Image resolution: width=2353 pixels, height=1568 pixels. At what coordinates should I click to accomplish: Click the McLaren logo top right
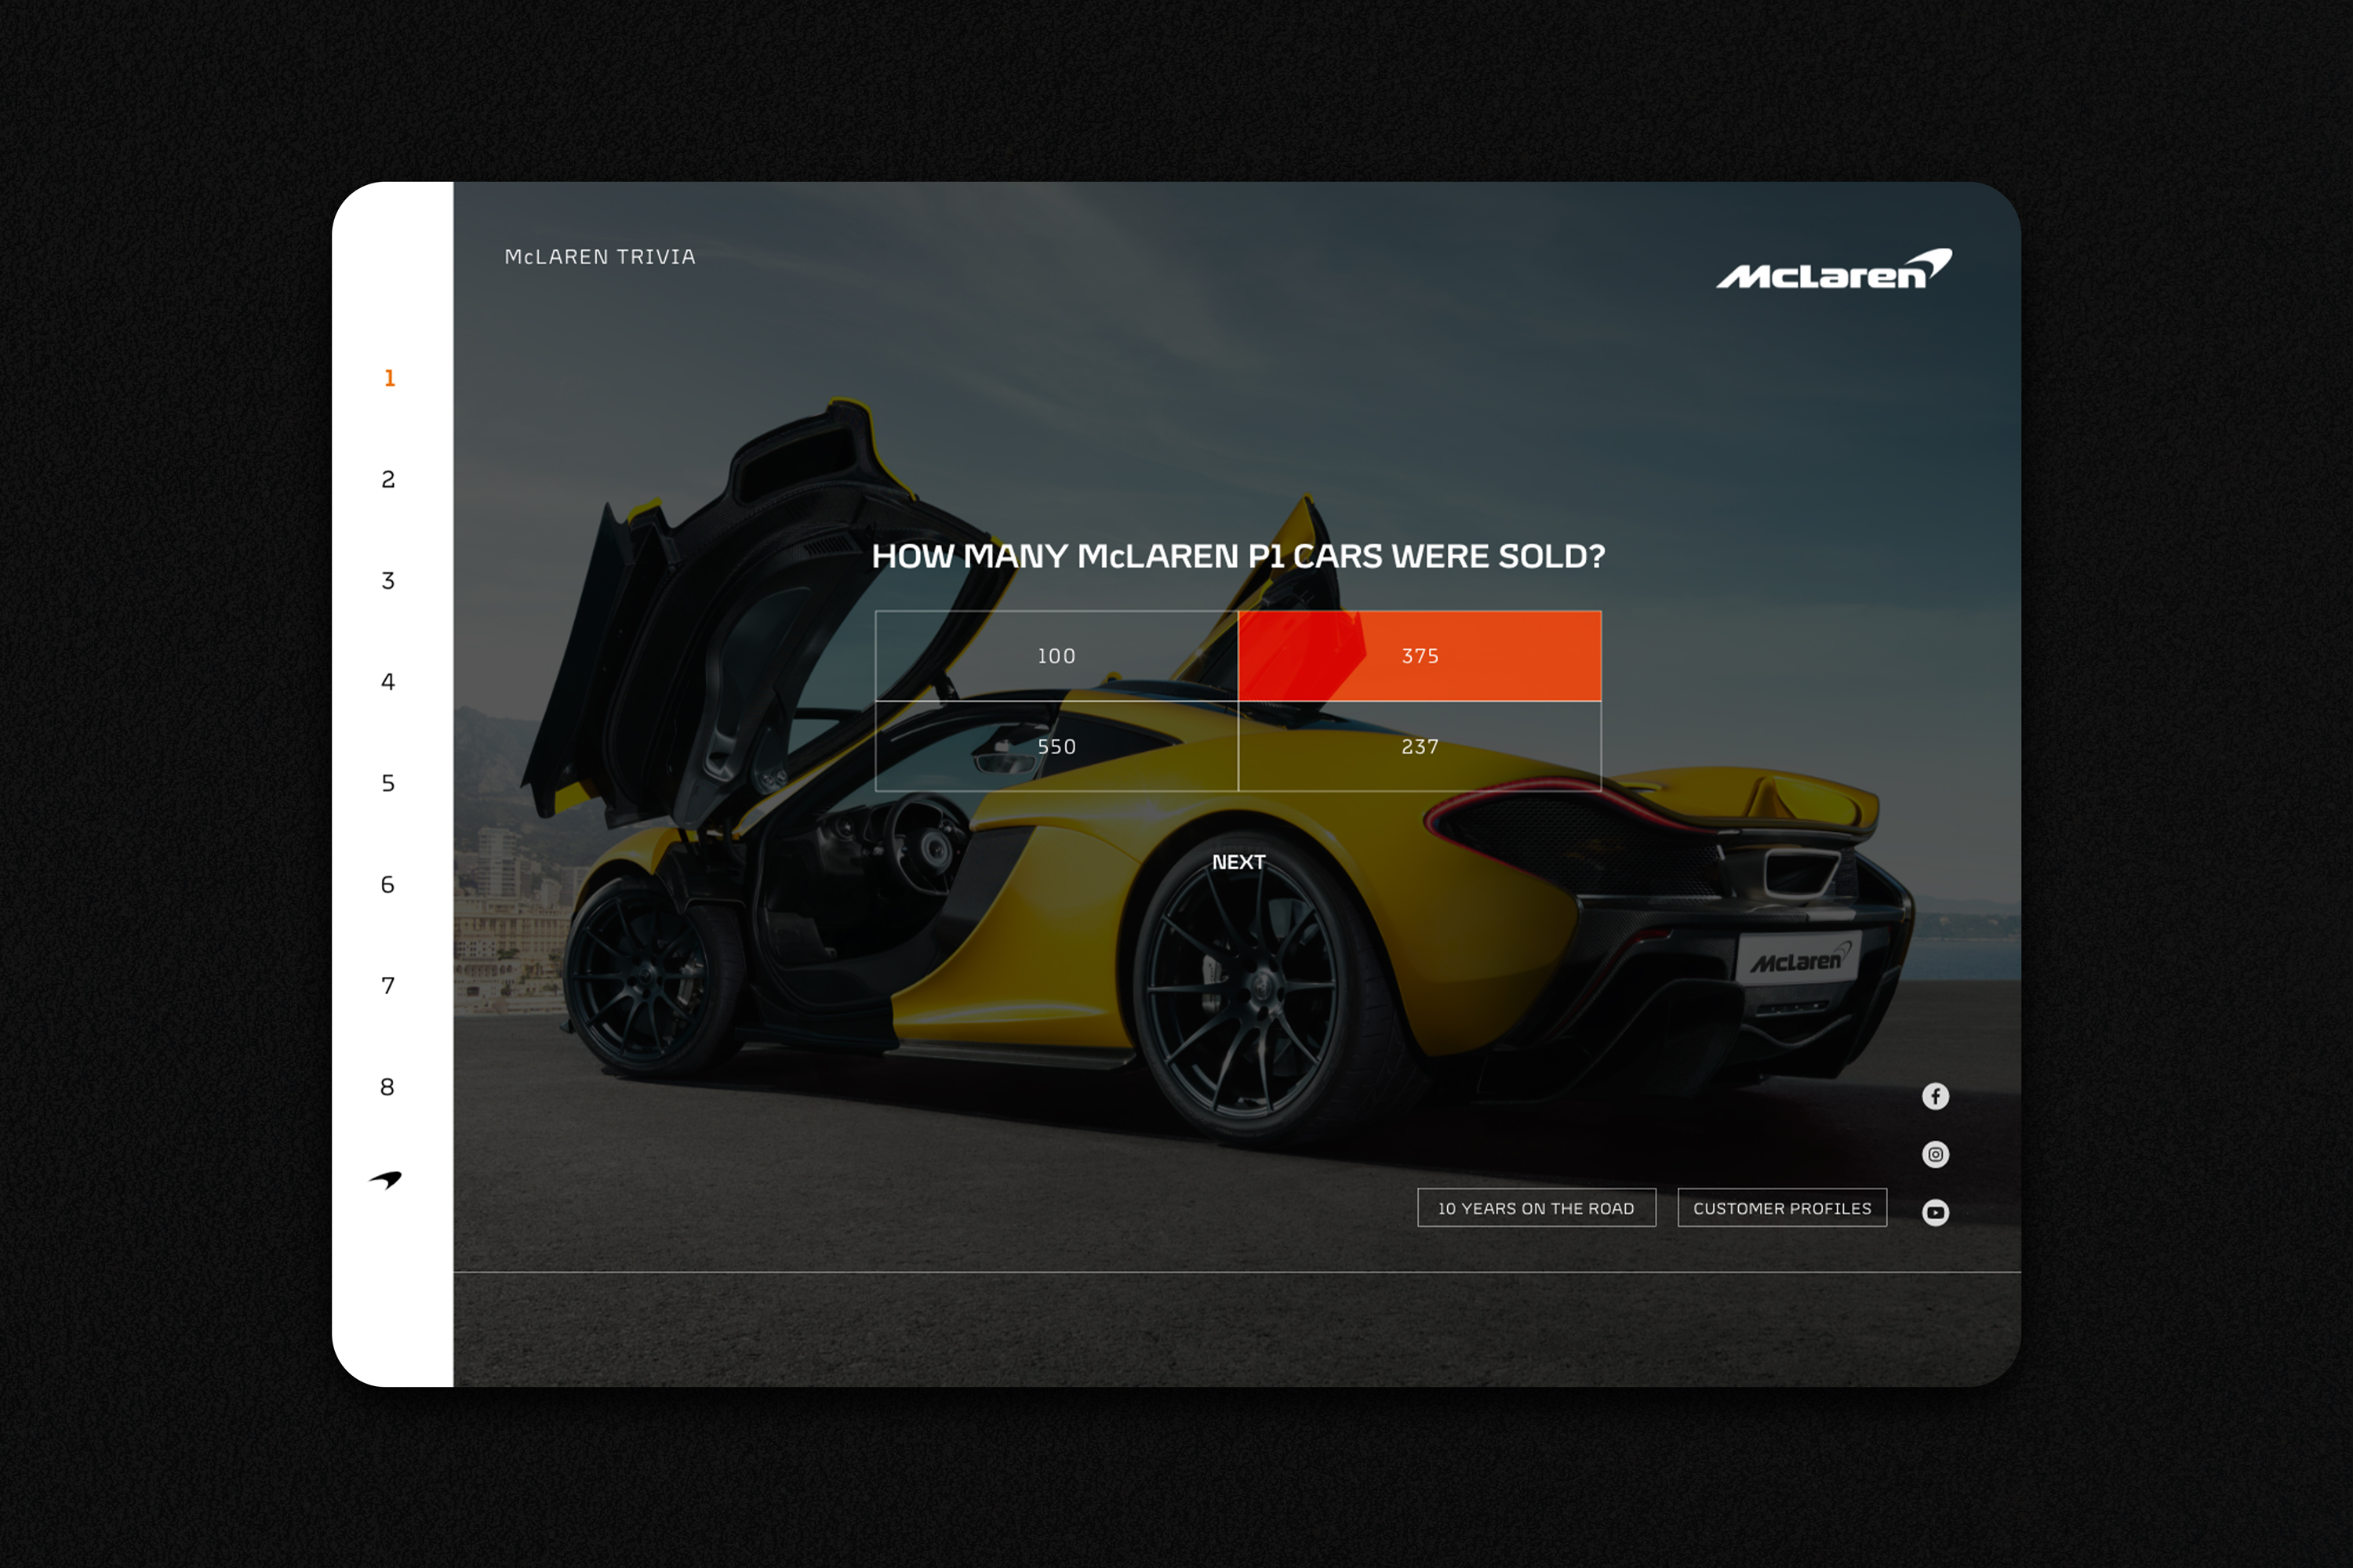[x=1833, y=270]
